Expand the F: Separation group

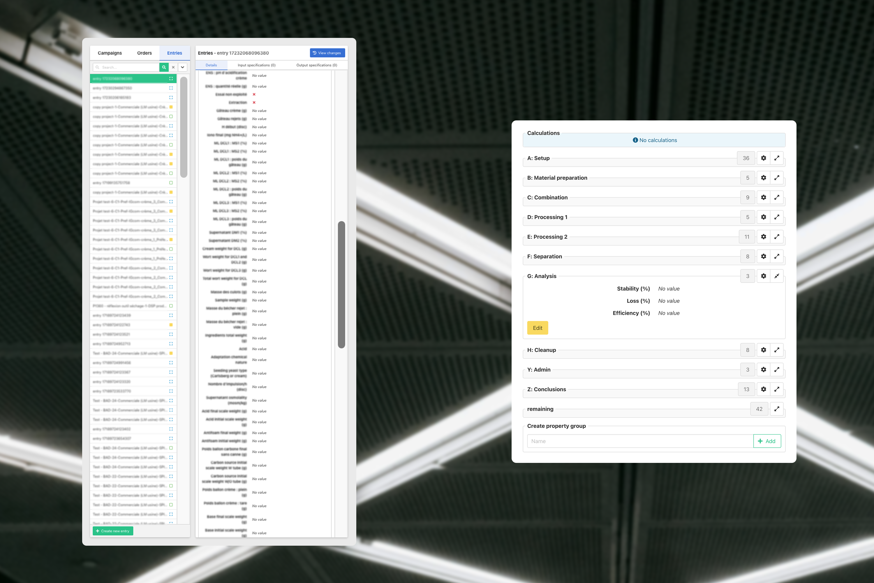click(x=777, y=257)
